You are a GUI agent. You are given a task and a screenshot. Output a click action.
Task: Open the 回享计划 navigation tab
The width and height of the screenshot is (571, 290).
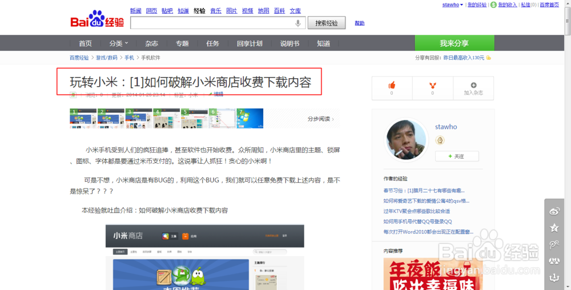[x=250, y=43]
